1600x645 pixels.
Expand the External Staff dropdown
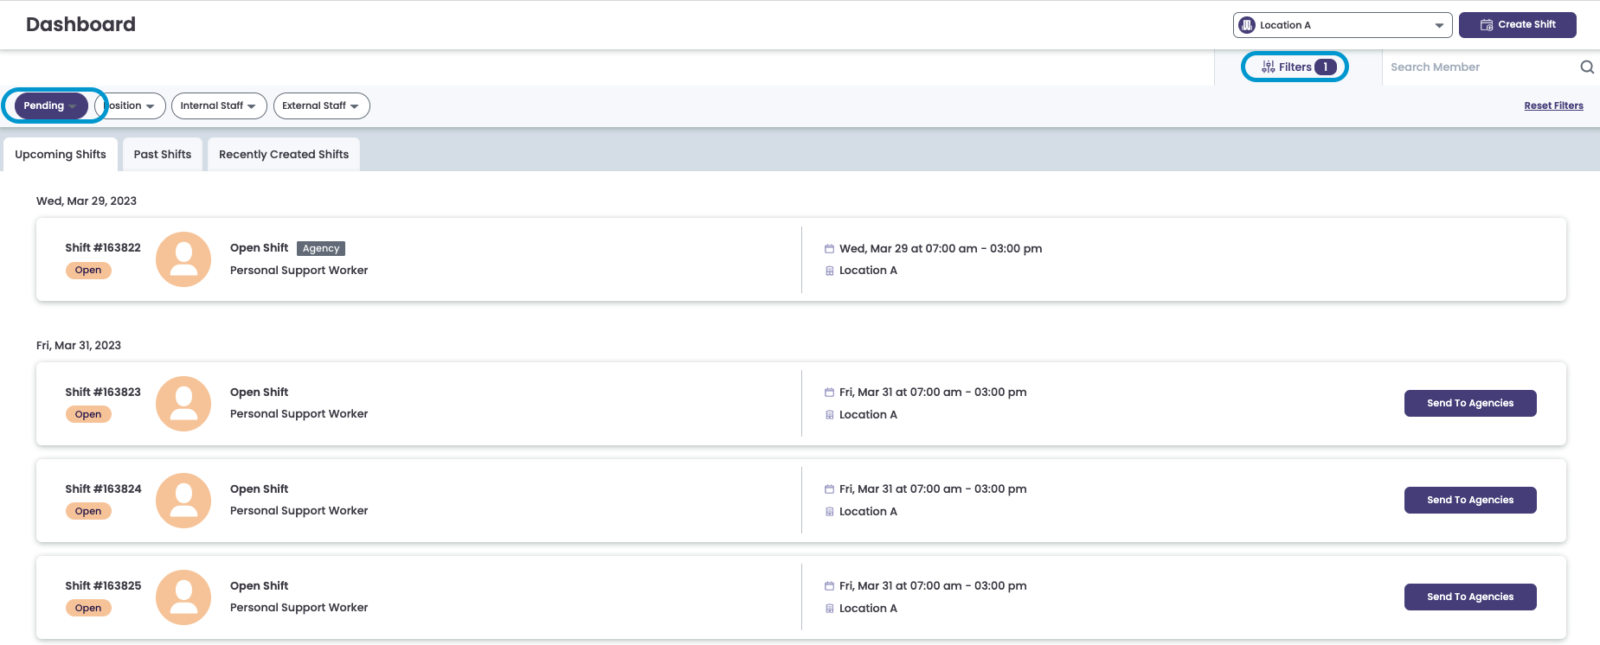[x=321, y=105]
